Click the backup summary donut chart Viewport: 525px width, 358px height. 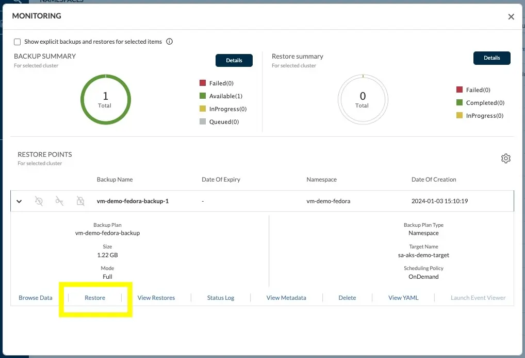click(x=106, y=99)
